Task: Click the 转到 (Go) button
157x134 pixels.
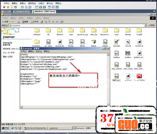Action: (x=151, y=26)
